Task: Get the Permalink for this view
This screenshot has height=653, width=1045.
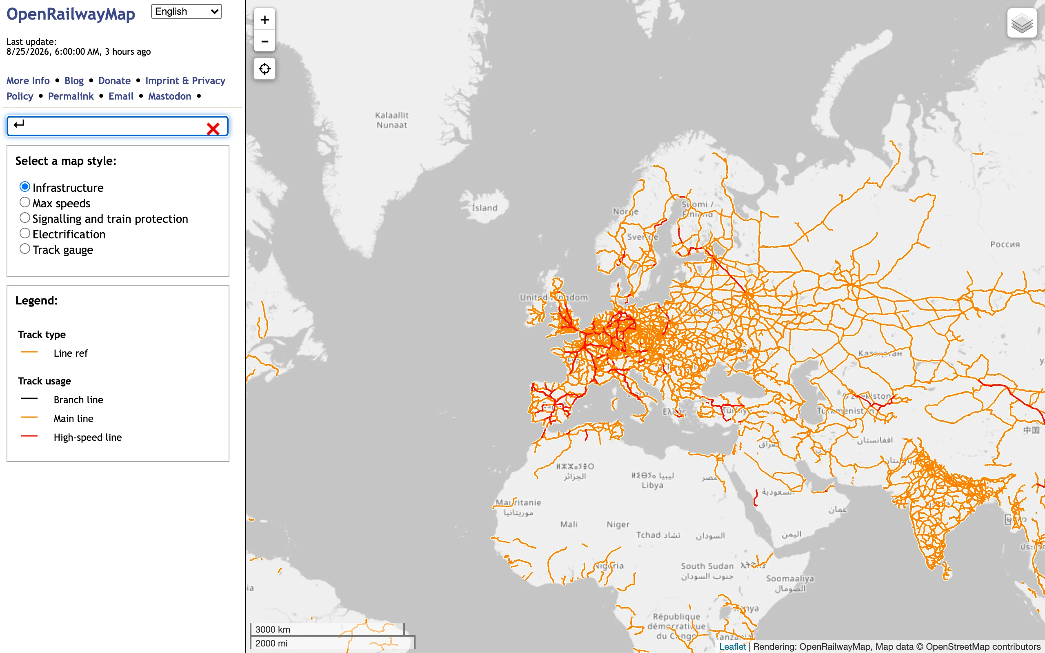Action: (71, 96)
